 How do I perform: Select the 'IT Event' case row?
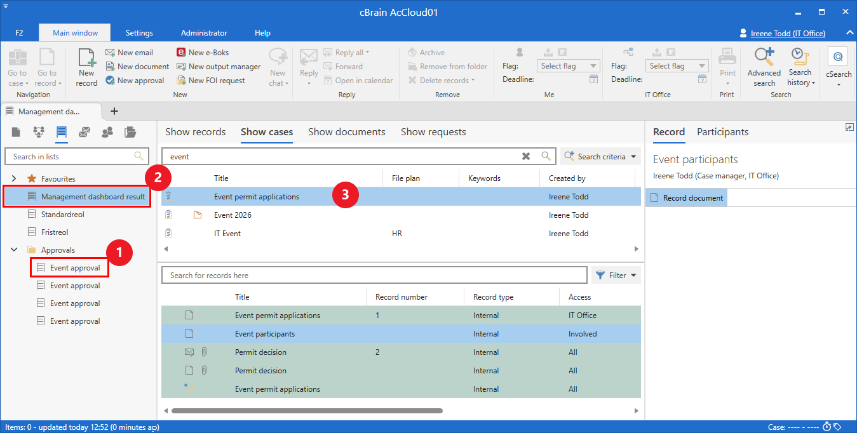pyautogui.click(x=401, y=234)
